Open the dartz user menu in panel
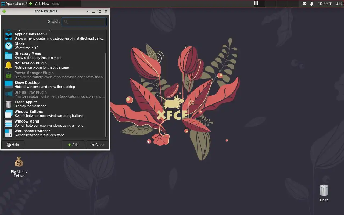This screenshot has height=215, width=344. pyautogui.click(x=340, y=4)
